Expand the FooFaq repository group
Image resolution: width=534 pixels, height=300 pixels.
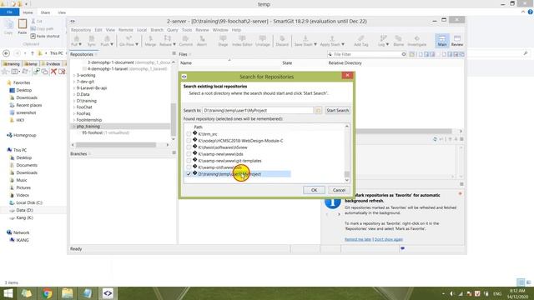click(74, 113)
